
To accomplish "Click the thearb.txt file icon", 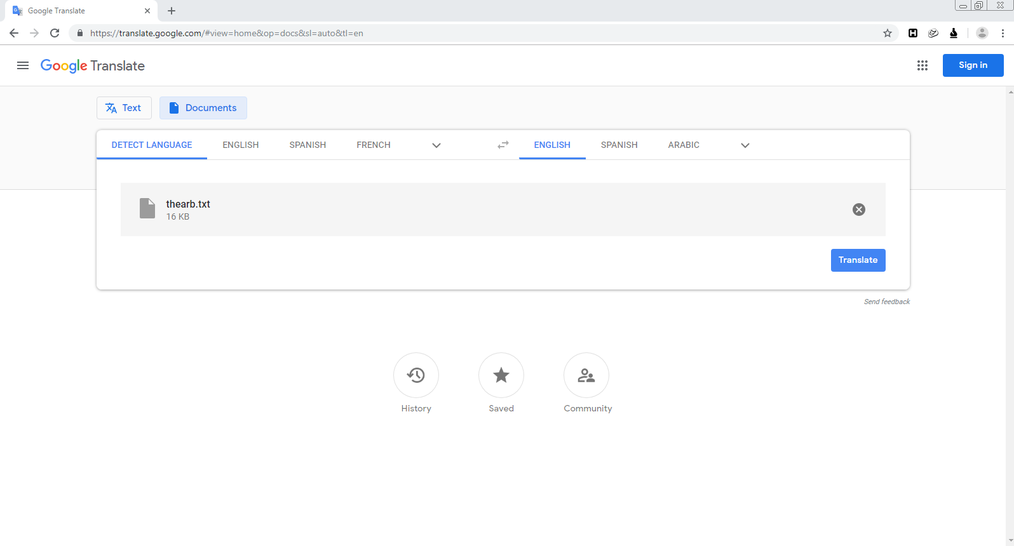I will [147, 208].
